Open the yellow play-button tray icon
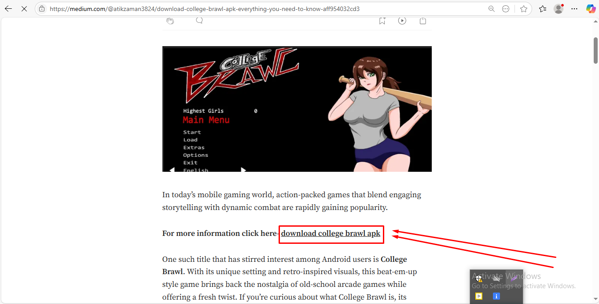599x304 pixels. tap(479, 296)
